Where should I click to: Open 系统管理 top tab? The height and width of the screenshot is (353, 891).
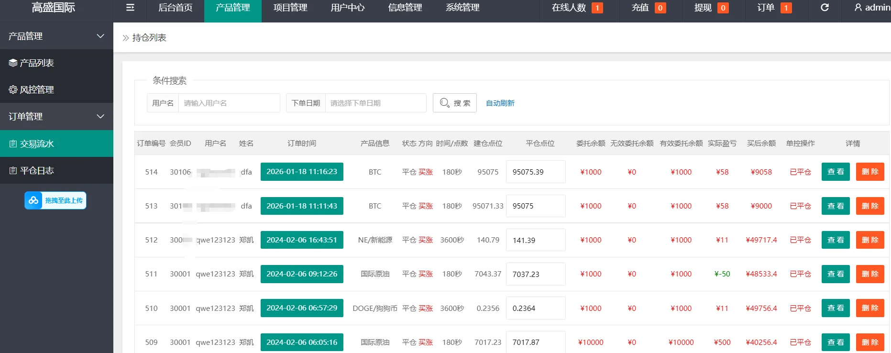point(462,8)
